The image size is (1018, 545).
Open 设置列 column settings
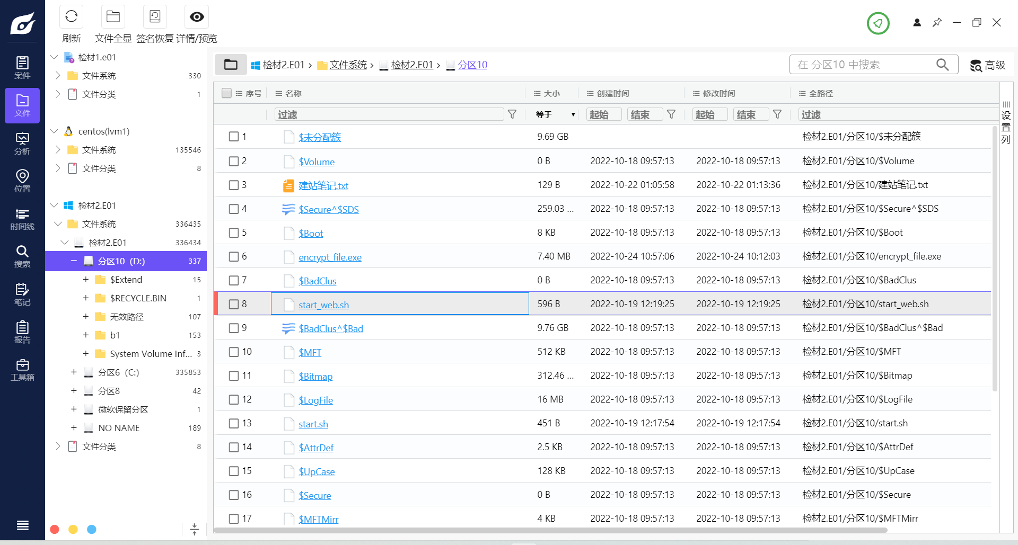[1006, 123]
